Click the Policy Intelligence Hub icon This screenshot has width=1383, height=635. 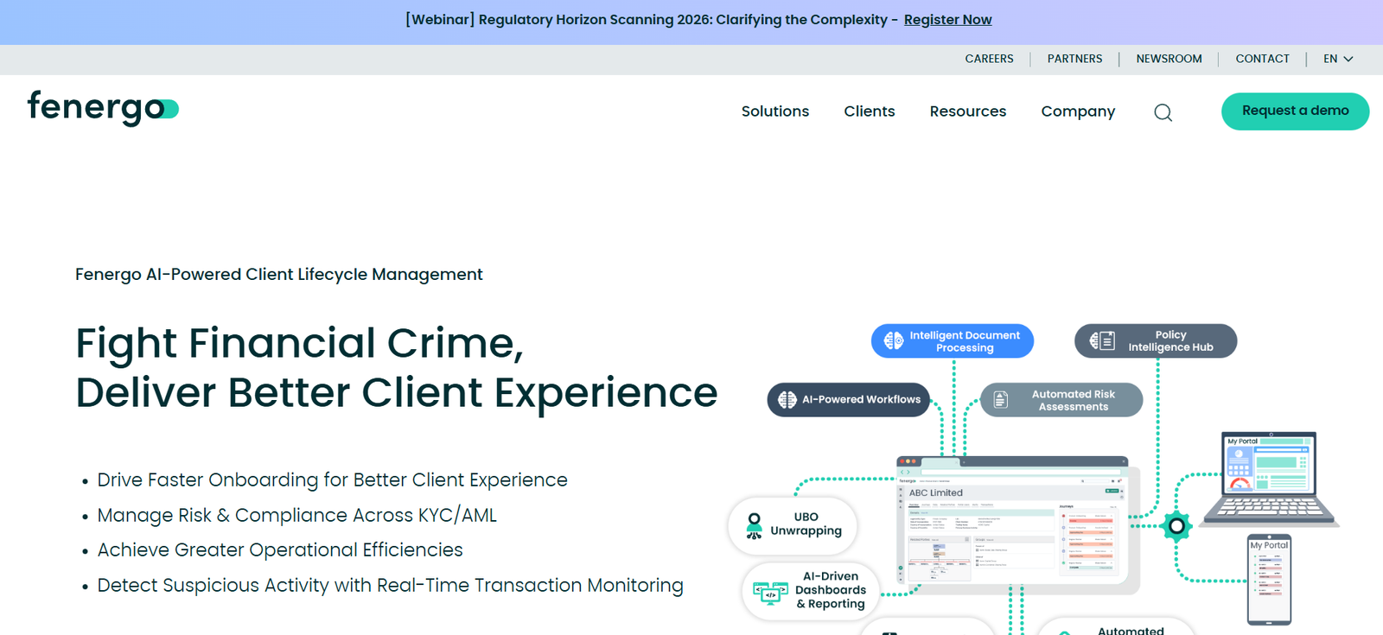[1102, 340]
